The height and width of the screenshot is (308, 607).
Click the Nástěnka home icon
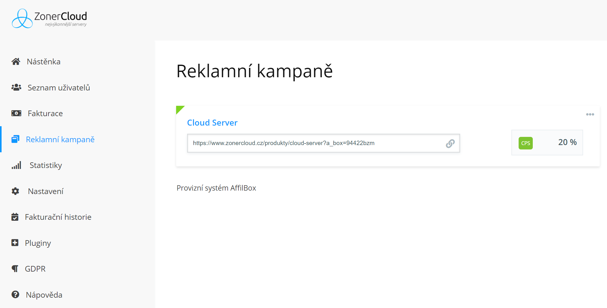[16, 62]
